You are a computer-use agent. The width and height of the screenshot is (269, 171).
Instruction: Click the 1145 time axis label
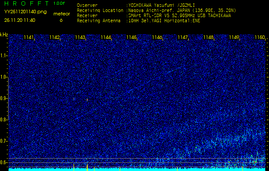click(x=131, y=37)
